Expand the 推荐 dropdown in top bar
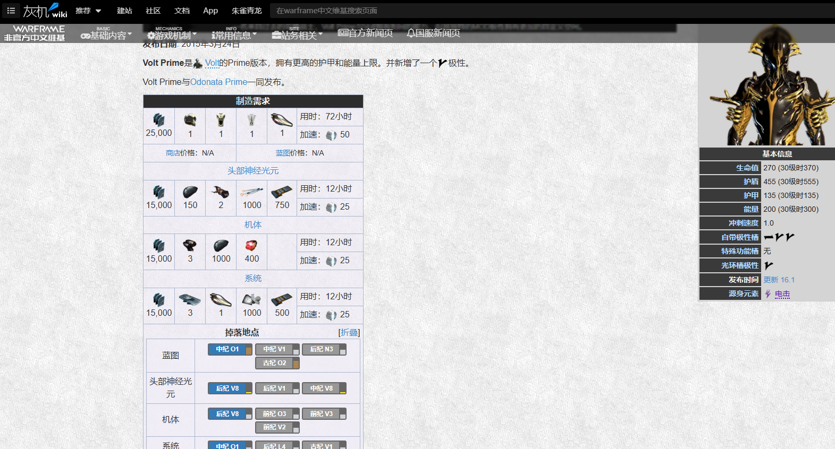 tap(88, 11)
